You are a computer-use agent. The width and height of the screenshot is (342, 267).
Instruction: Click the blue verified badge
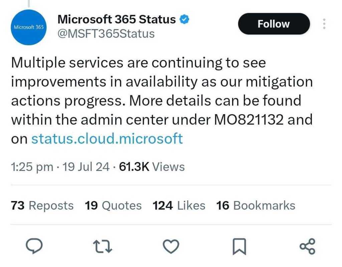(185, 19)
